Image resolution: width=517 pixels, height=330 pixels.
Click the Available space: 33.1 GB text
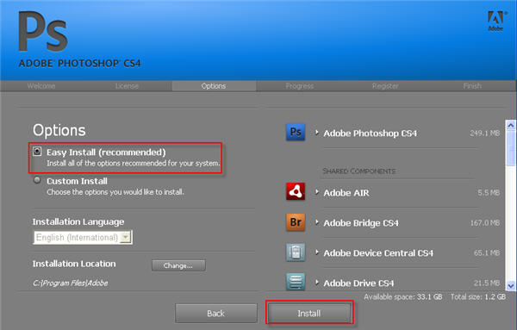click(403, 296)
